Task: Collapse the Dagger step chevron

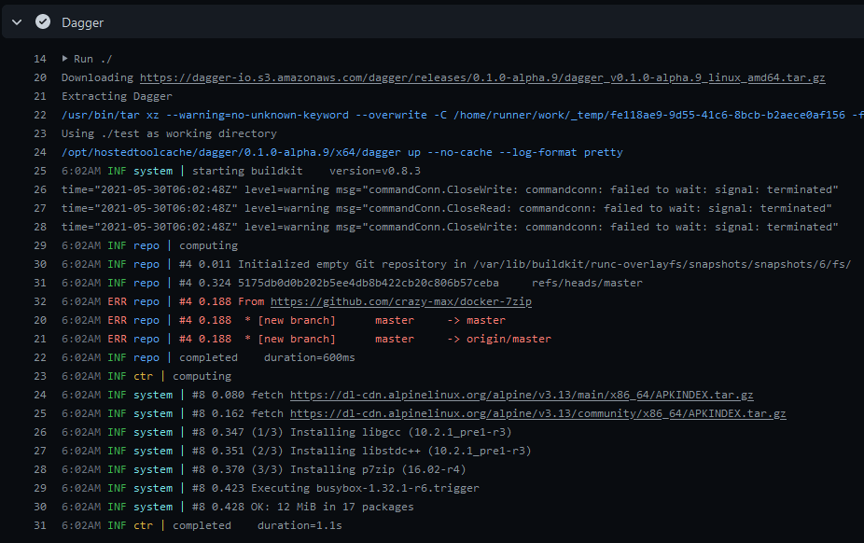Action: tap(17, 21)
